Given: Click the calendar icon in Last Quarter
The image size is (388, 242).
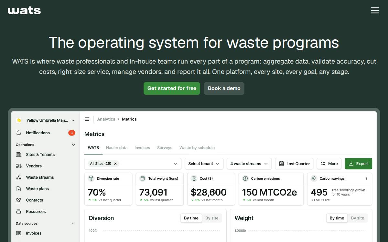Looking at the screenshot, I should [281, 164].
